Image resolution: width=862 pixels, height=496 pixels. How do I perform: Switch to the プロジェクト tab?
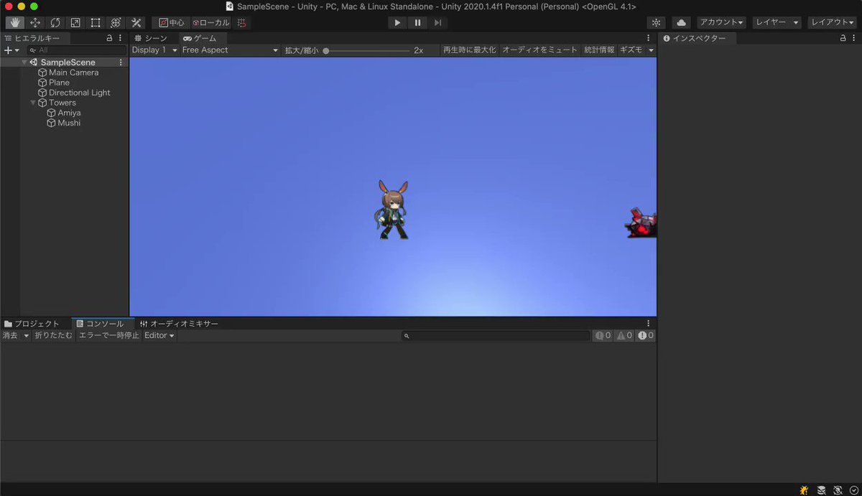[x=32, y=324]
